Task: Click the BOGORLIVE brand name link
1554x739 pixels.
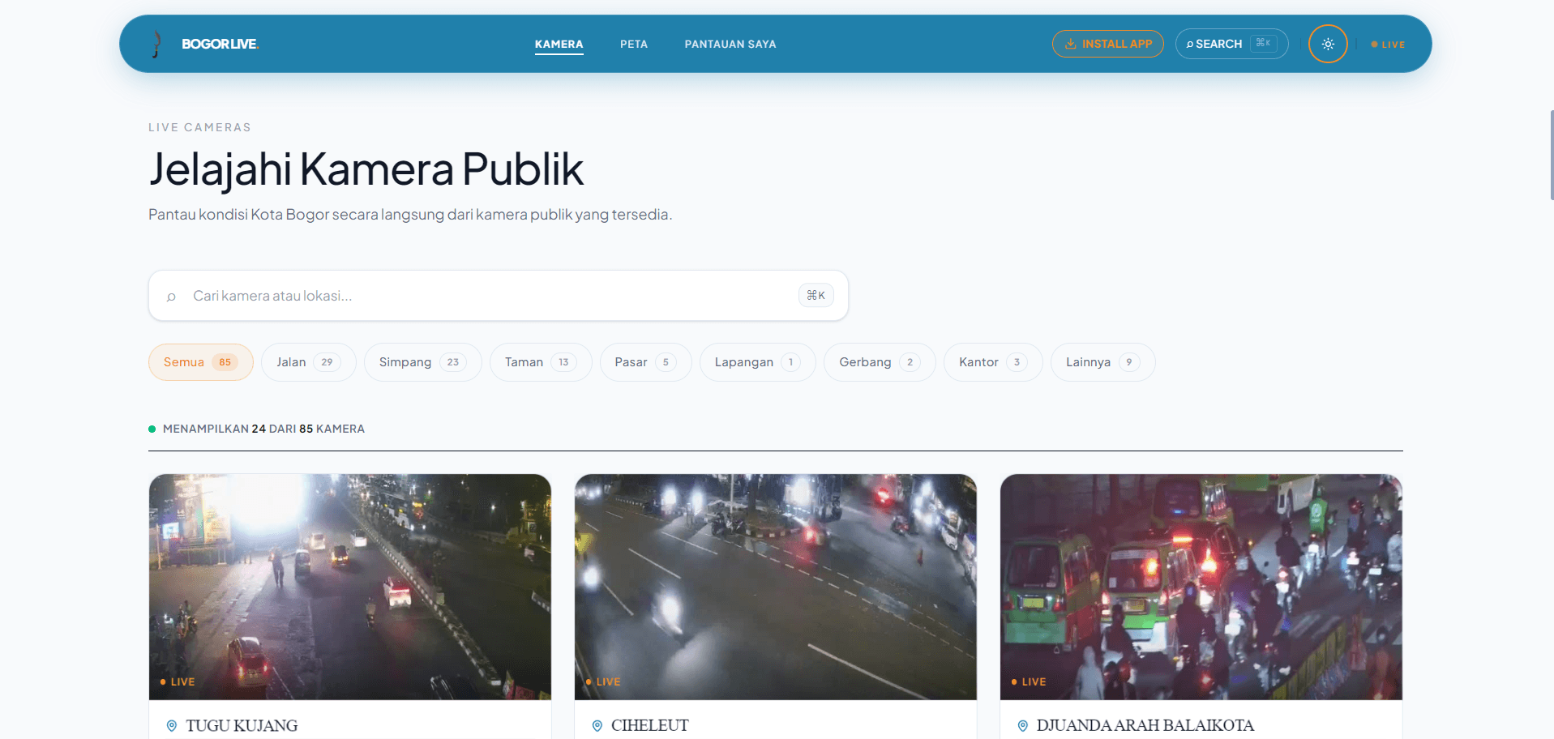Action: pos(220,44)
